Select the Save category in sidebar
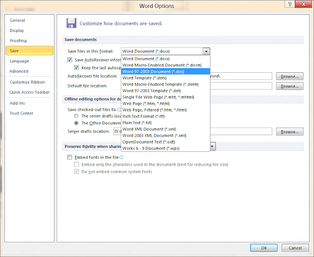Image resolution: width=314 pixels, height=257 pixels. point(29,51)
